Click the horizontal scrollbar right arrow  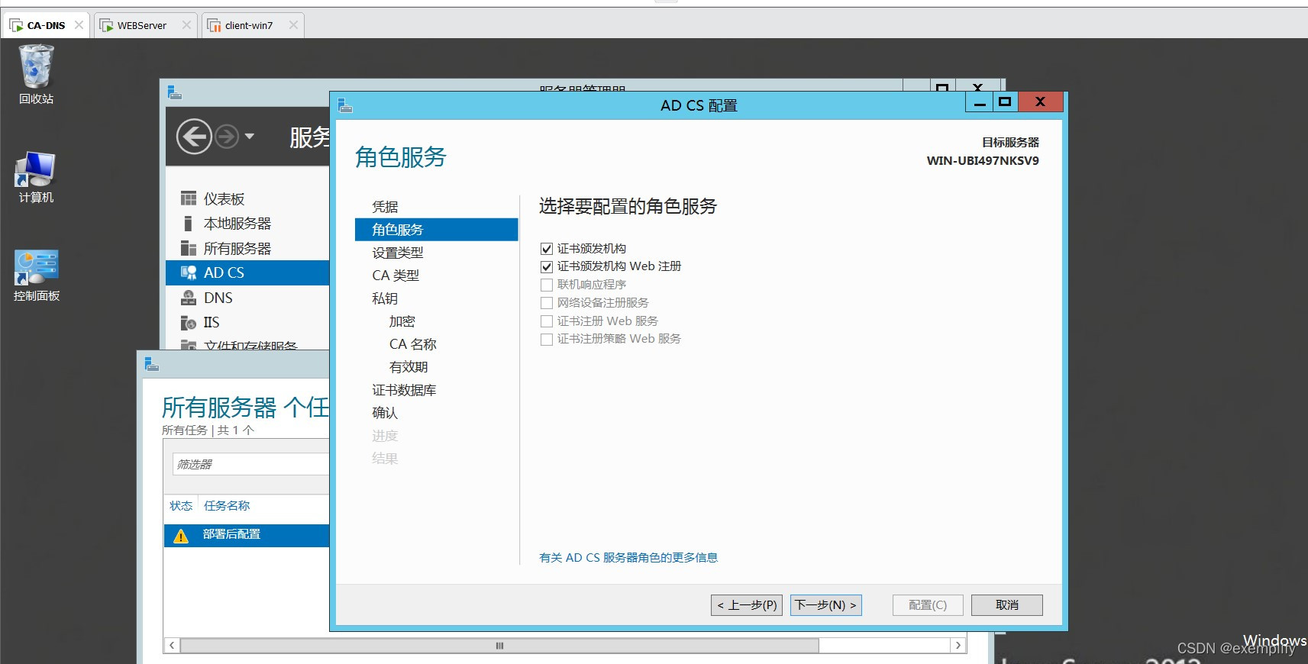tap(958, 646)
